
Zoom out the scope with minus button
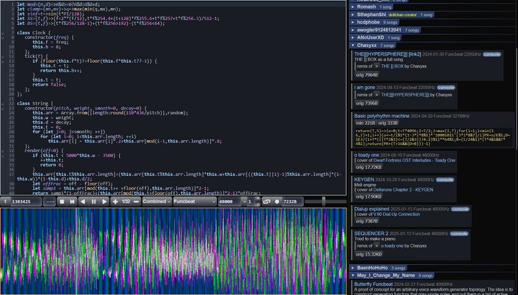(136, 202)
